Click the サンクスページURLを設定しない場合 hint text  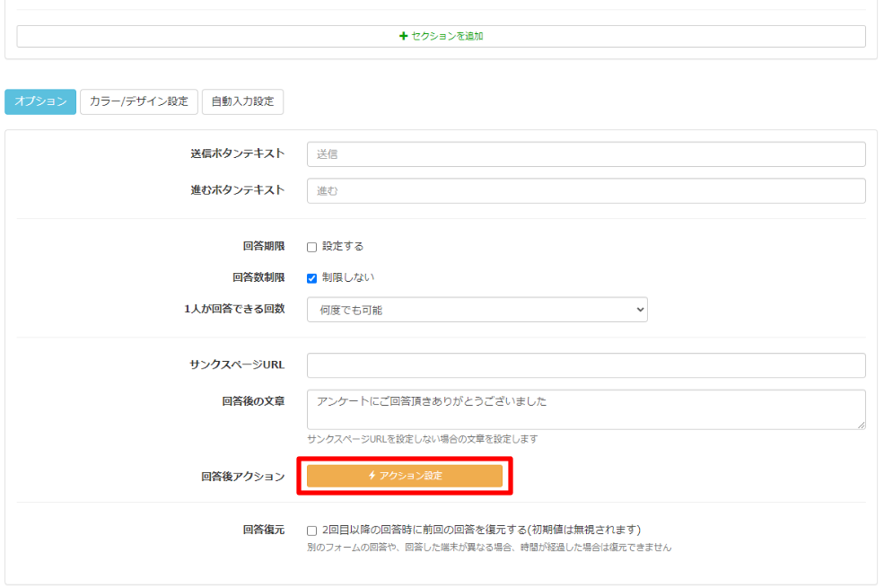tap(423, 439)
